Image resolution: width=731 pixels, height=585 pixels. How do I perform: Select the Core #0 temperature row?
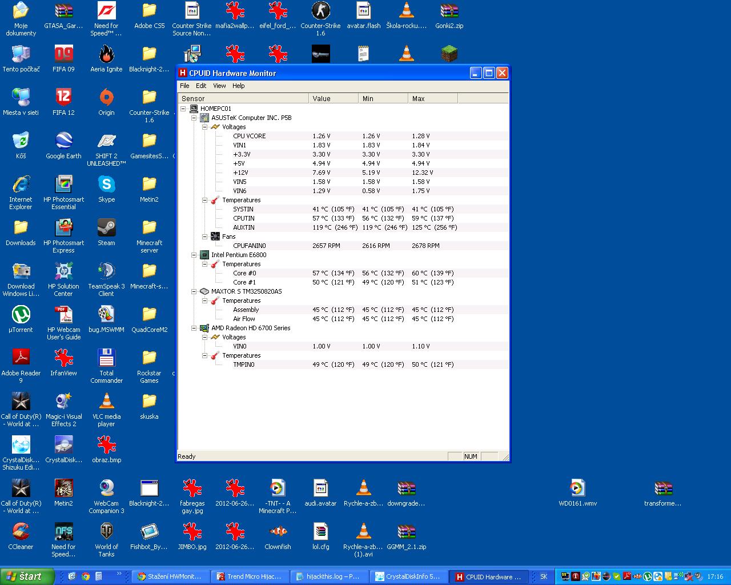pyautogui.click(x=343, y=273)
